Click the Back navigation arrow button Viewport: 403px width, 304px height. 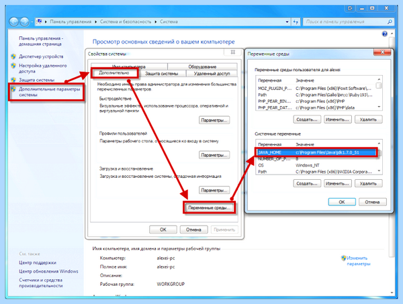tap(13, 22)
